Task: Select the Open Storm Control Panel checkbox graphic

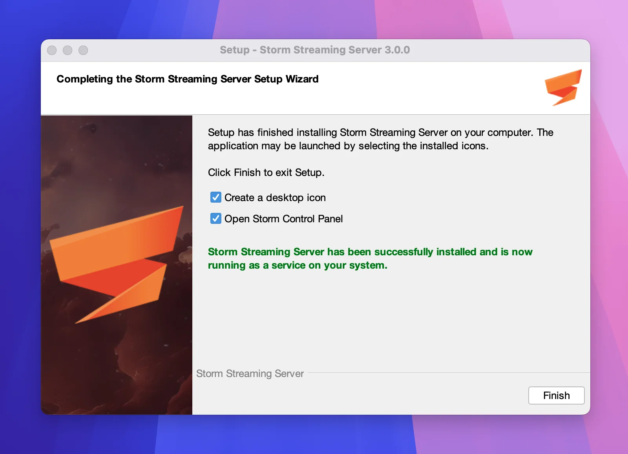Action: 215,219
